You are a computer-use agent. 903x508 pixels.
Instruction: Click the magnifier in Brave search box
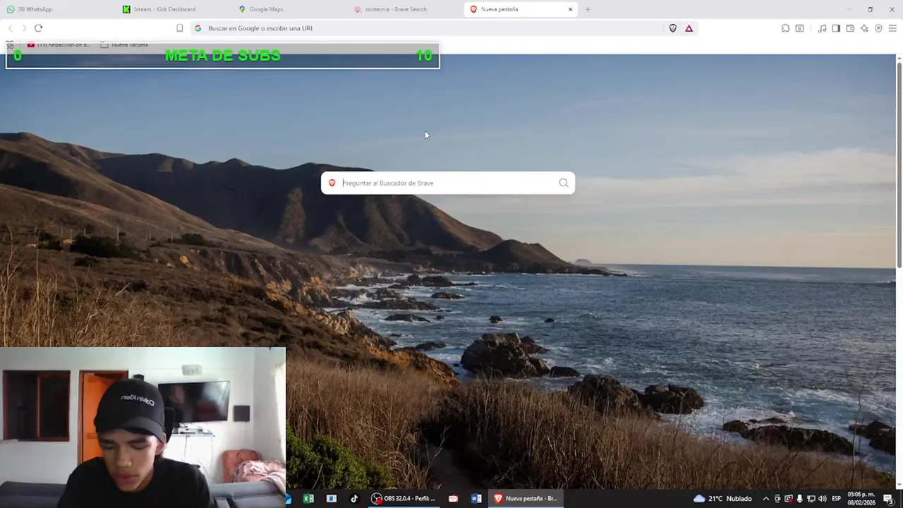tap(564, 183)
